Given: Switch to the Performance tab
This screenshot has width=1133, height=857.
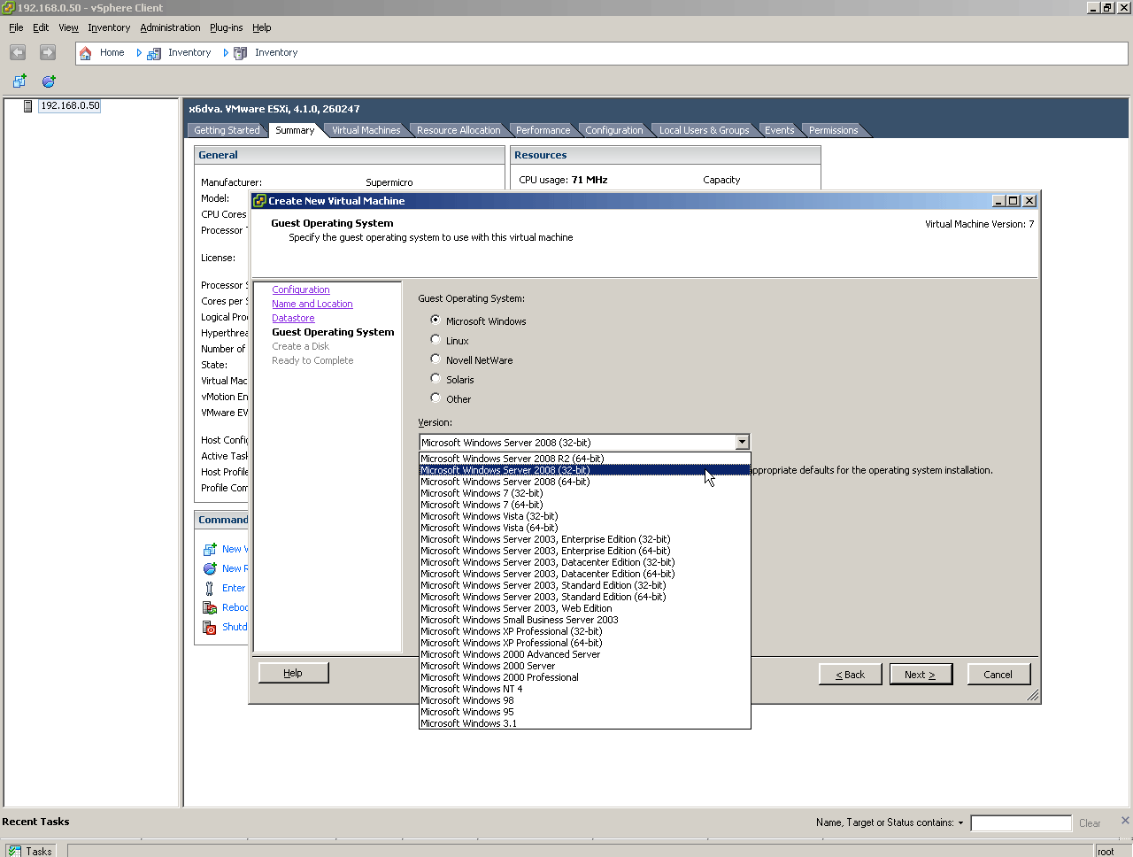Looking at the screenshot, I should coord(543,130).
